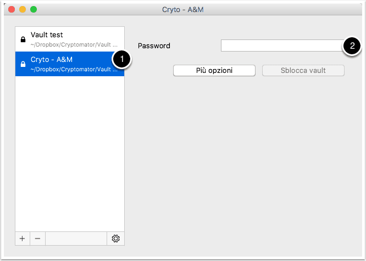
Task: Click the lock icon beside Vault test
Action: coord(23,39)
